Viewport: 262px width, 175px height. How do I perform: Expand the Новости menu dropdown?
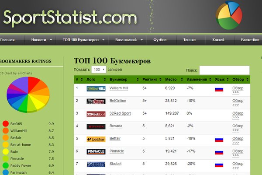click(x=42, y=40)
